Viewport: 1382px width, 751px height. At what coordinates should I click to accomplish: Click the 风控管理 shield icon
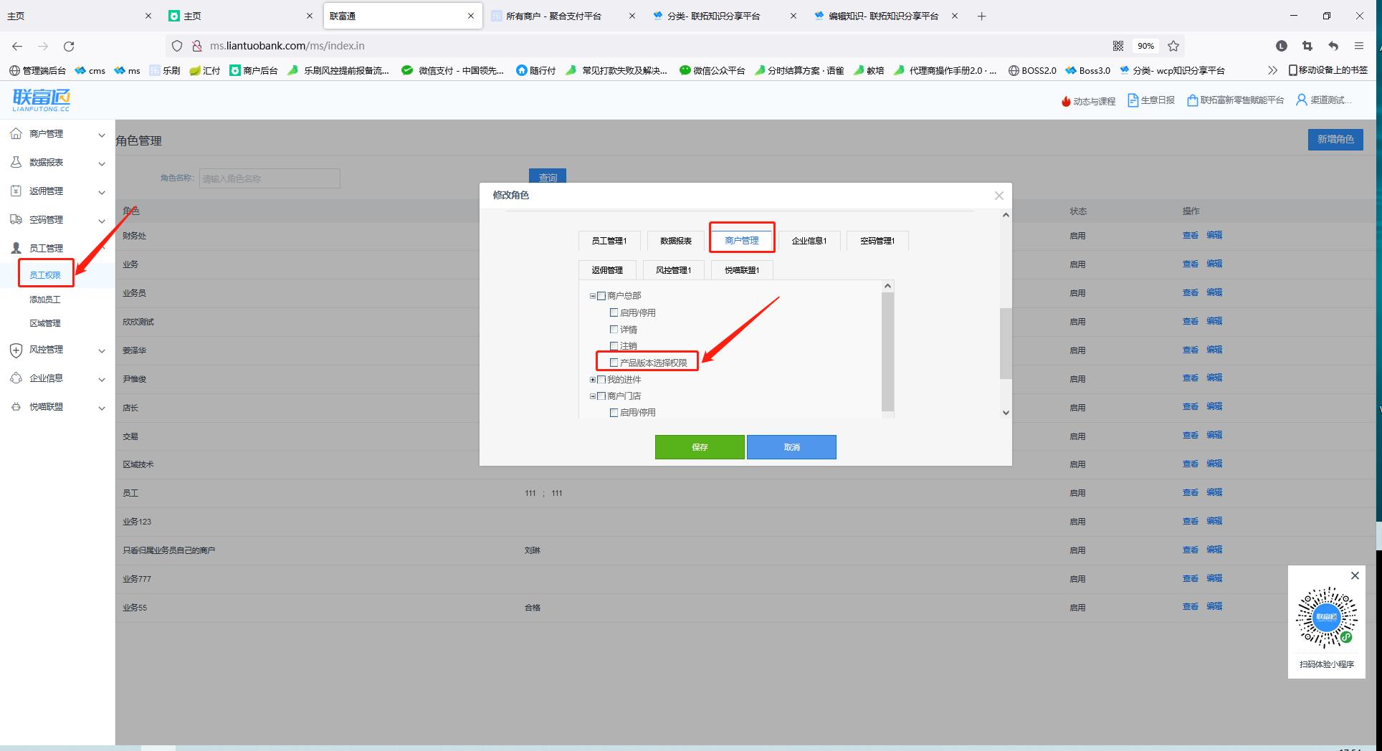16,350
